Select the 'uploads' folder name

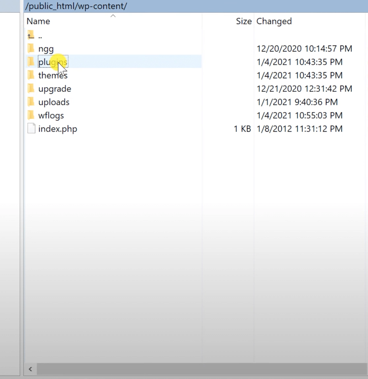tap(54, 103)
